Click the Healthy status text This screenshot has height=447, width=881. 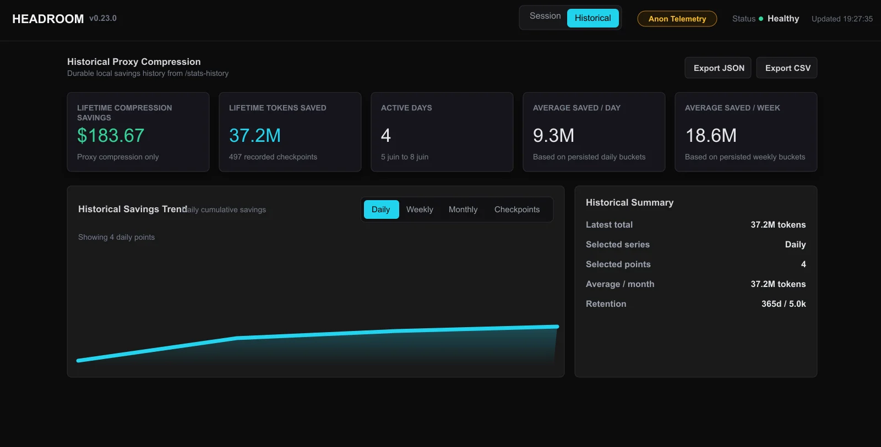point(783,19)
